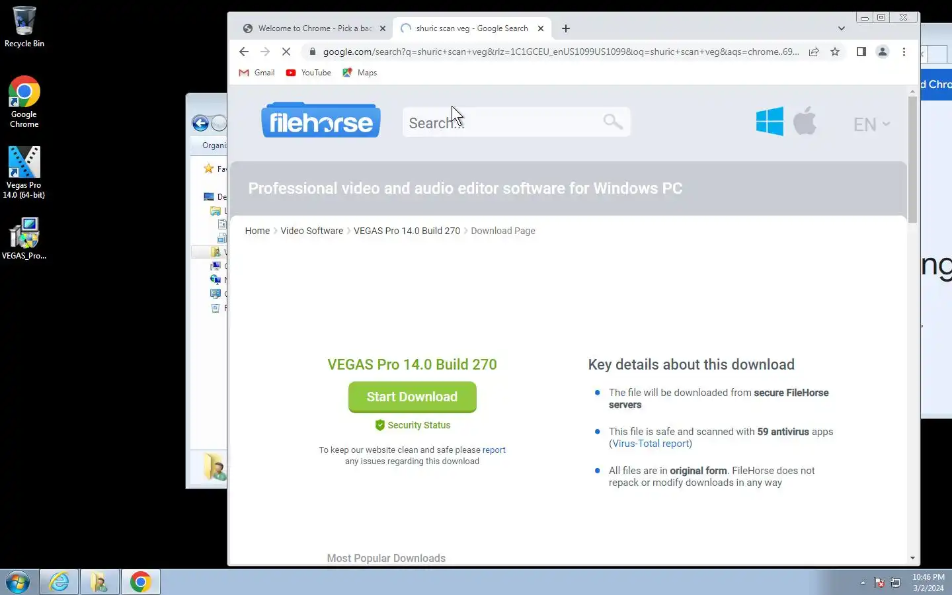The image size is (952, 595).
Task: Open Organize menu in Explorer window
Action: pyautogui.click(x=214, y=145)
